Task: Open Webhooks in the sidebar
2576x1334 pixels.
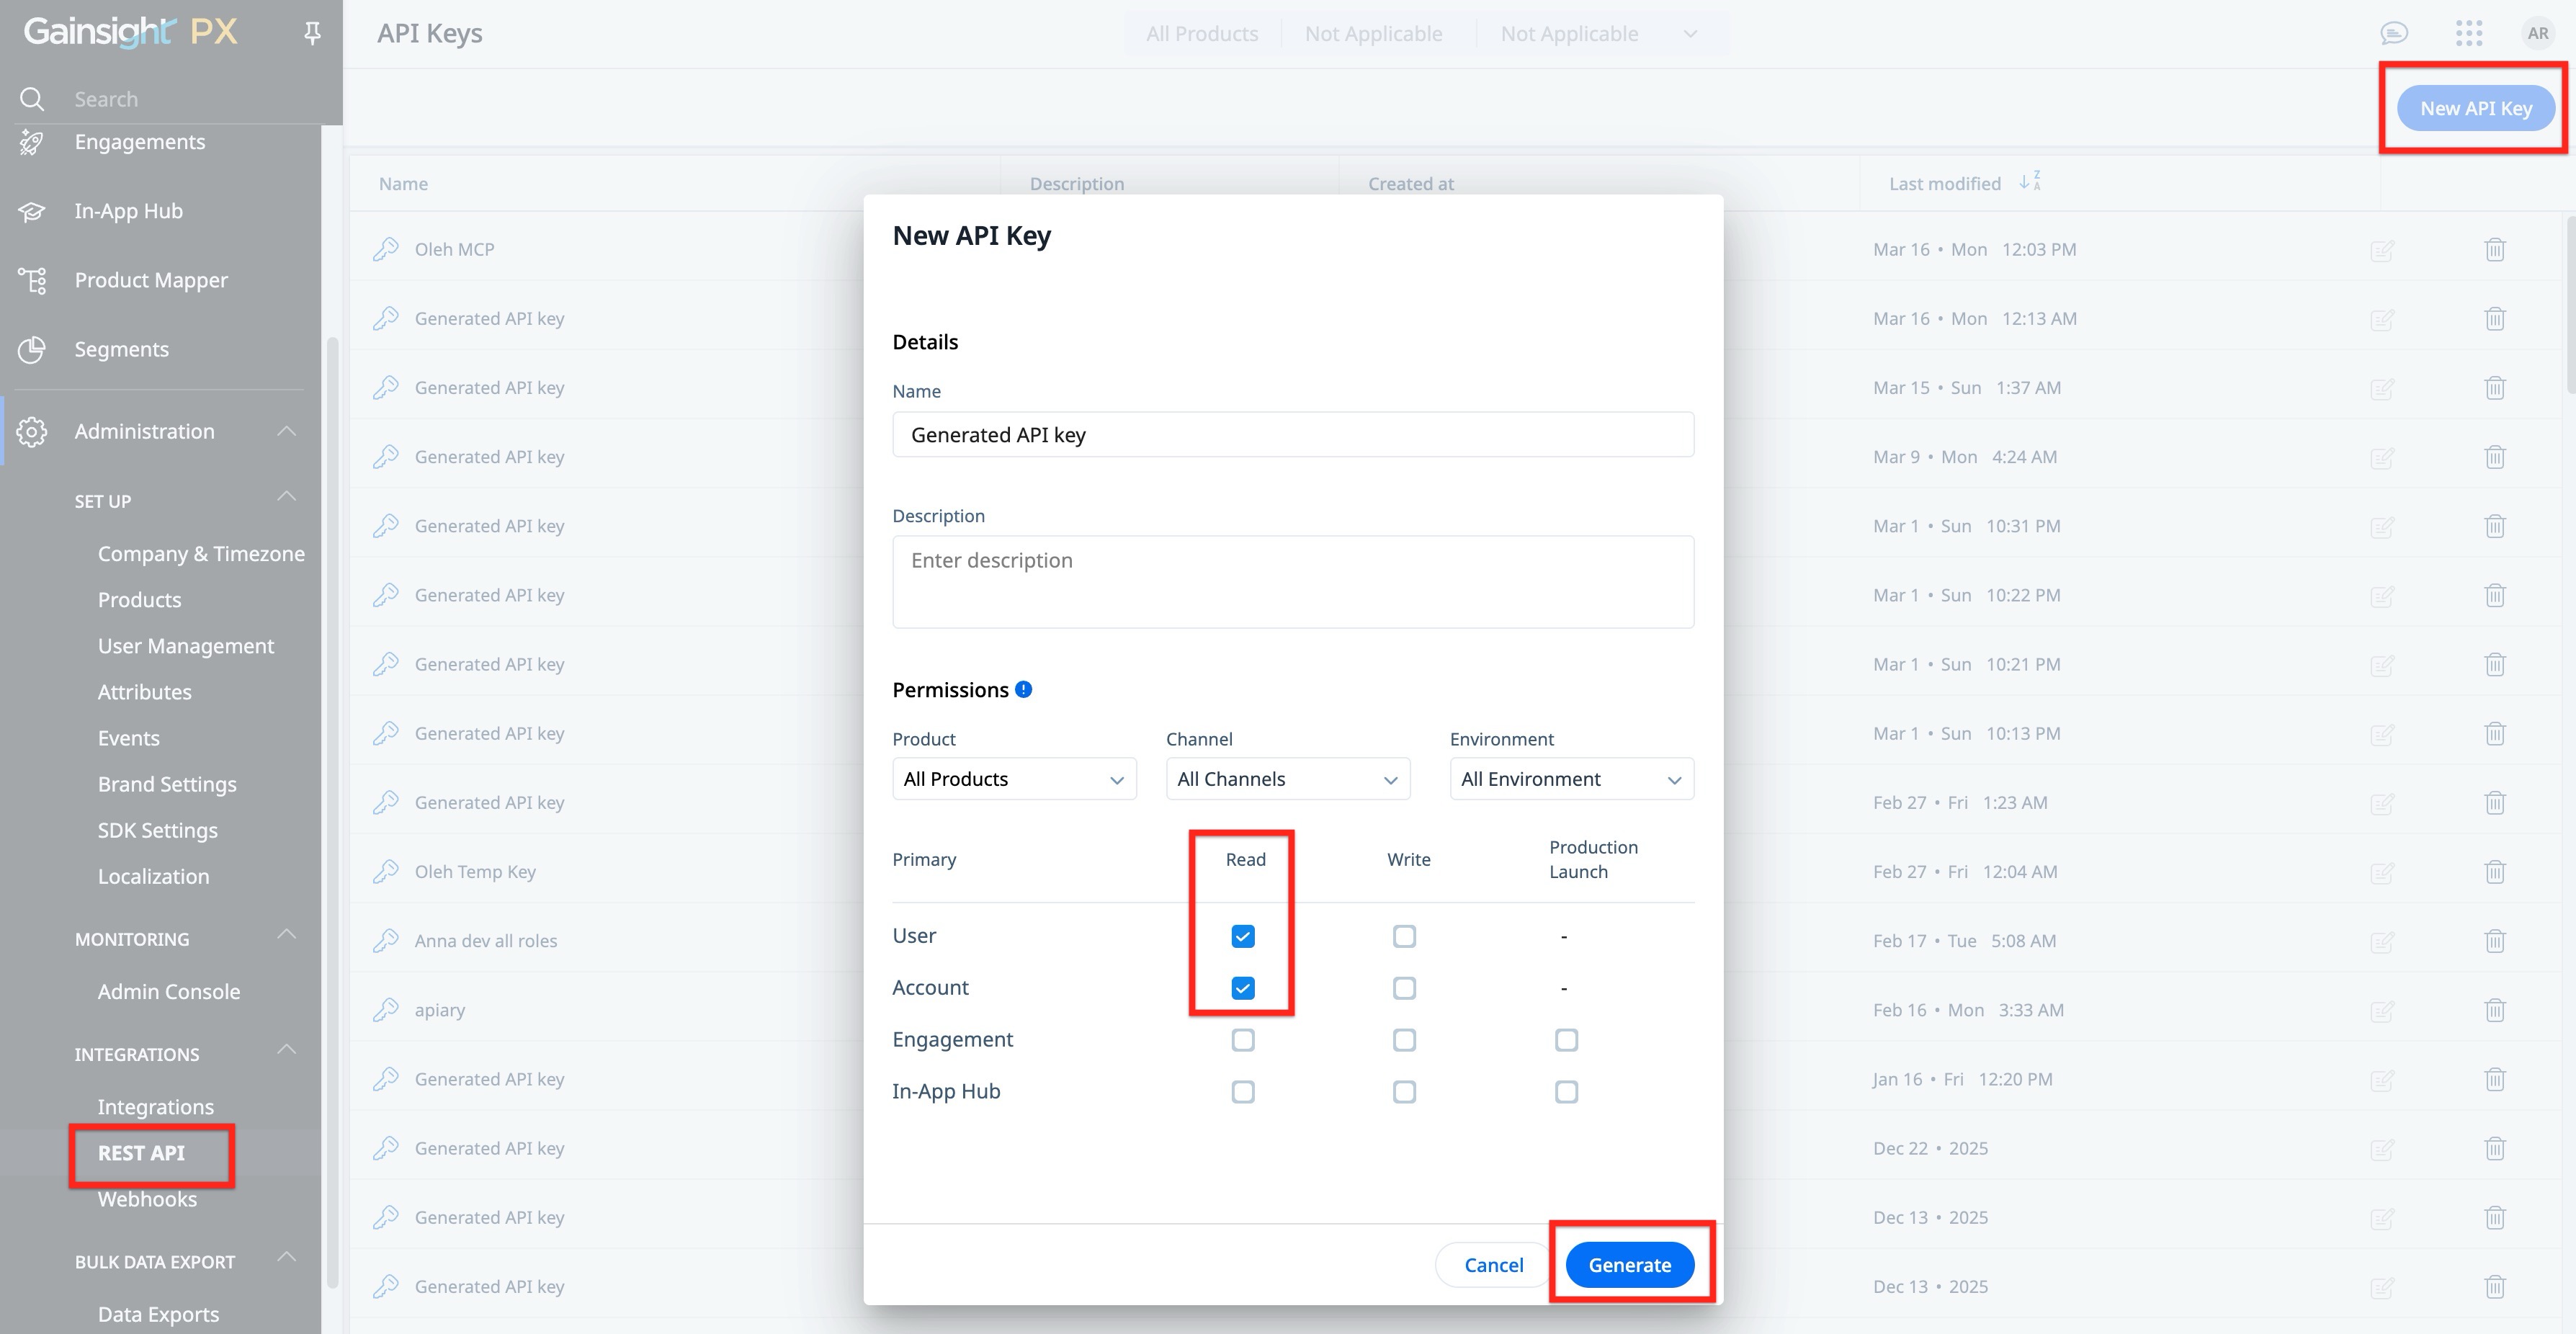Action: click(x=147, y=1199)
